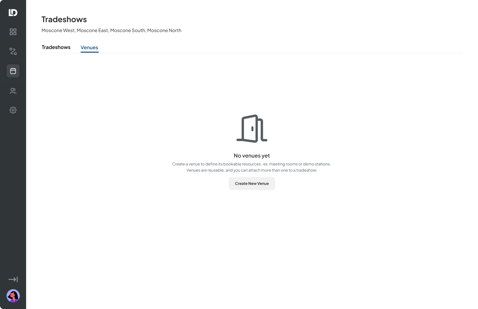Click the Tradeshows page title
The height and width of the screenshot is (309, 478).
point(64,19)
